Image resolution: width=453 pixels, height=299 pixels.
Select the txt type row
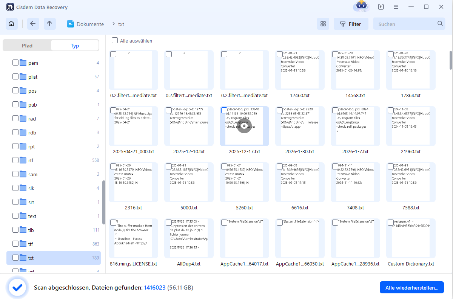point(54,258)
